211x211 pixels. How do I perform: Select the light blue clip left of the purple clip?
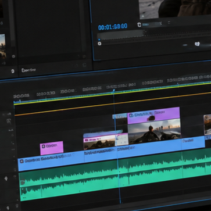[120, 116]
